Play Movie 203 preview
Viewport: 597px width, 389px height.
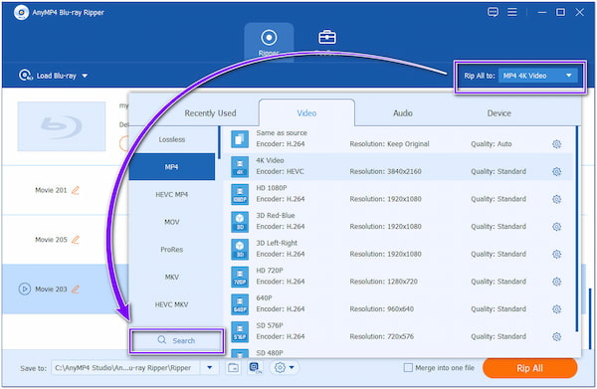(24, 289)
